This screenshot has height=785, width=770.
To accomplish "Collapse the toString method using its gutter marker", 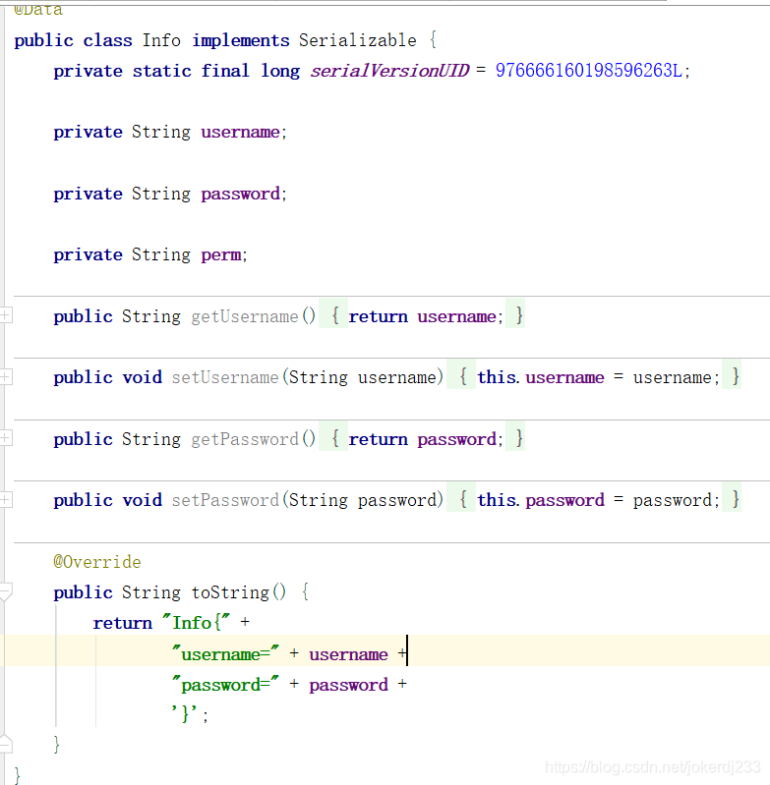I will click(6, 591).
